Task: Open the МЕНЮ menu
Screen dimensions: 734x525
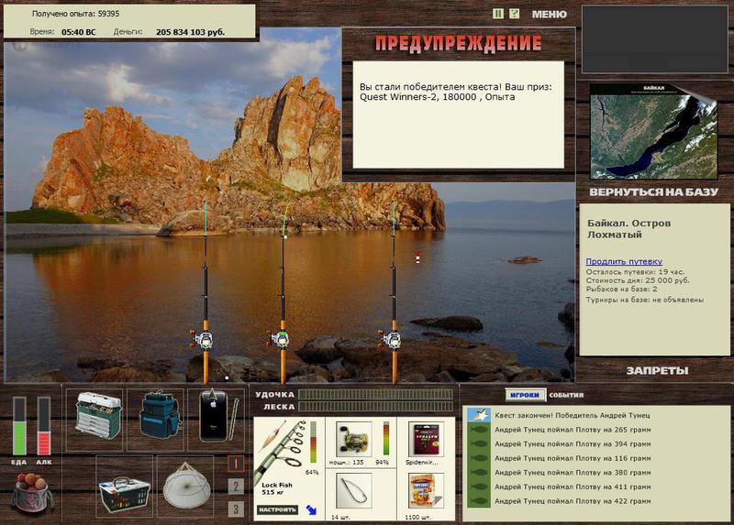Action: coord(549,15)
